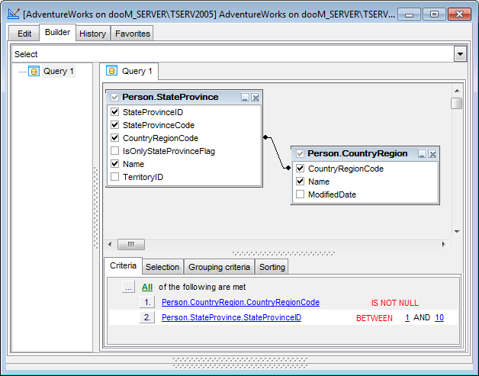Check the TerritoryID field
The height and width of the screenshot is (376, 479).
[115, 177]
